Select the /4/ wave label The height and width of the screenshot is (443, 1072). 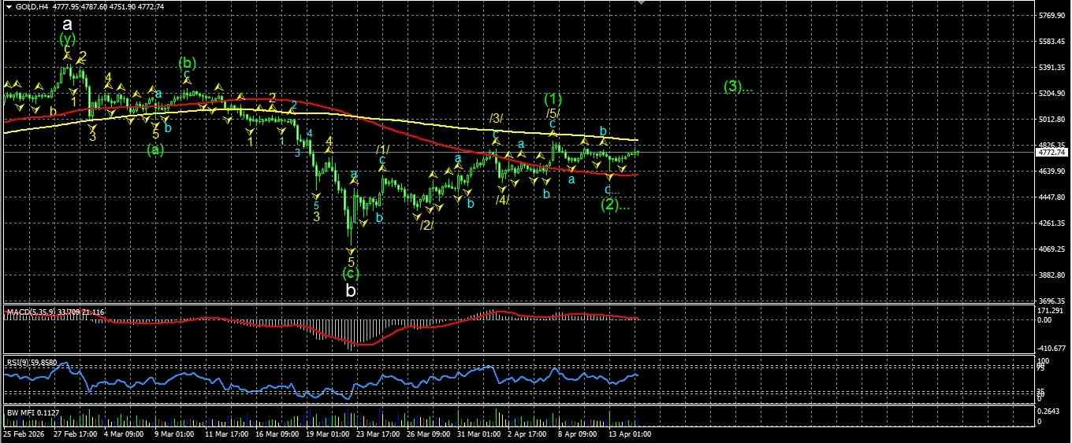tap(502, 200)
